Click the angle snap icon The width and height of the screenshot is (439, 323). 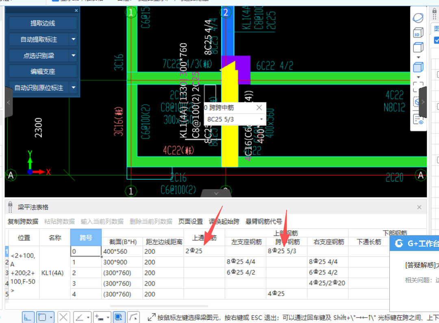click(80, 317)
